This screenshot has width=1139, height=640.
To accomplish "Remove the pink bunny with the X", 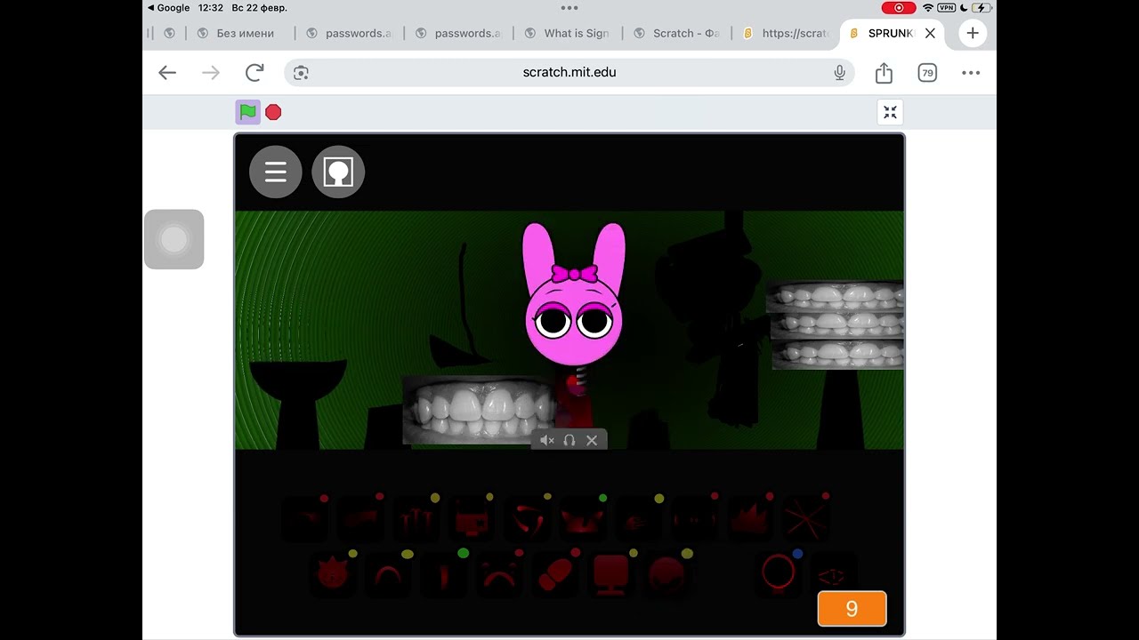I will (592, 440).
